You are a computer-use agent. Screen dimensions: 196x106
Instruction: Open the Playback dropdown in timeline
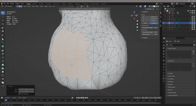8,98
